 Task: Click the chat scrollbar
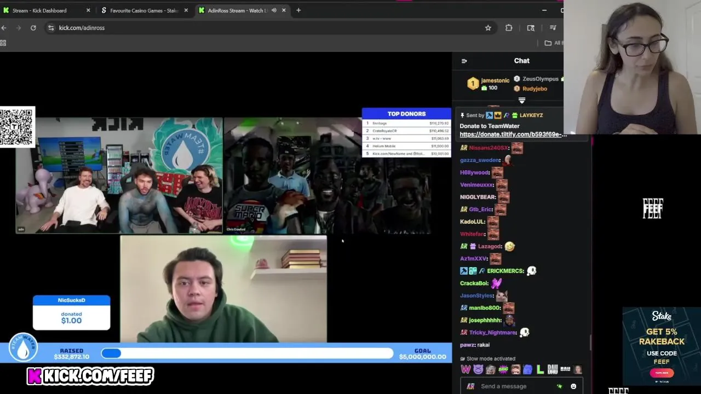[590, 343]
